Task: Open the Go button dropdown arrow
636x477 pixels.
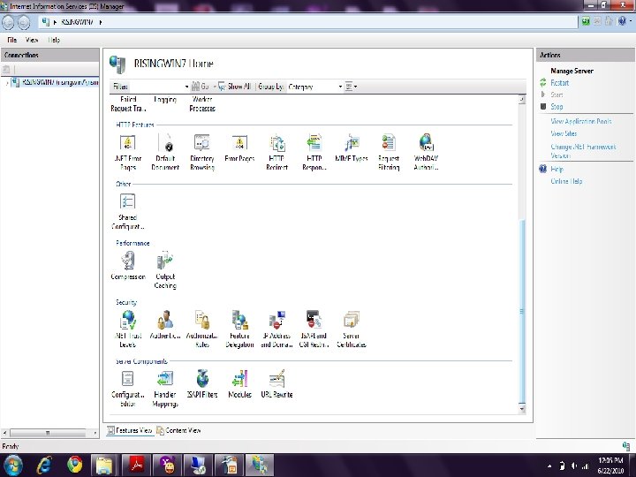Action: pos(215,87)
